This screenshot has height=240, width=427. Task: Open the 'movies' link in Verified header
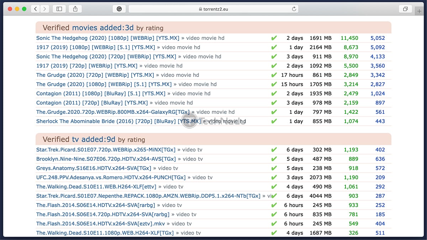click(x=84, y=28)
